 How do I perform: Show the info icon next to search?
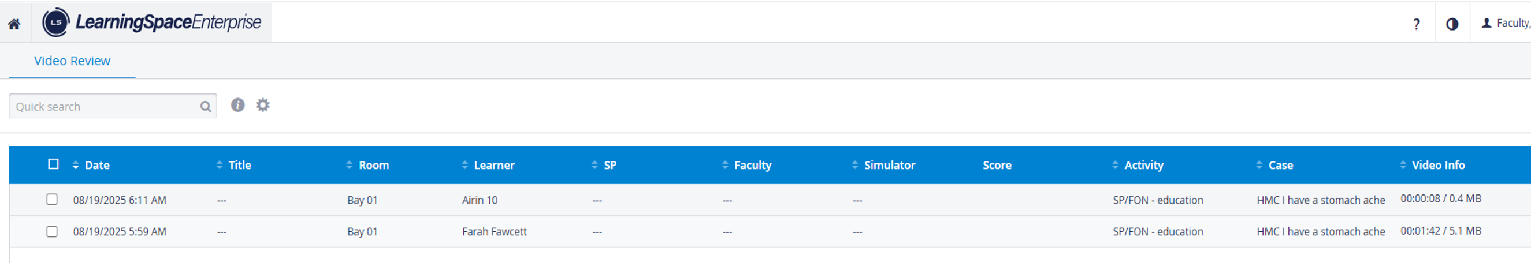coord(237,105)
